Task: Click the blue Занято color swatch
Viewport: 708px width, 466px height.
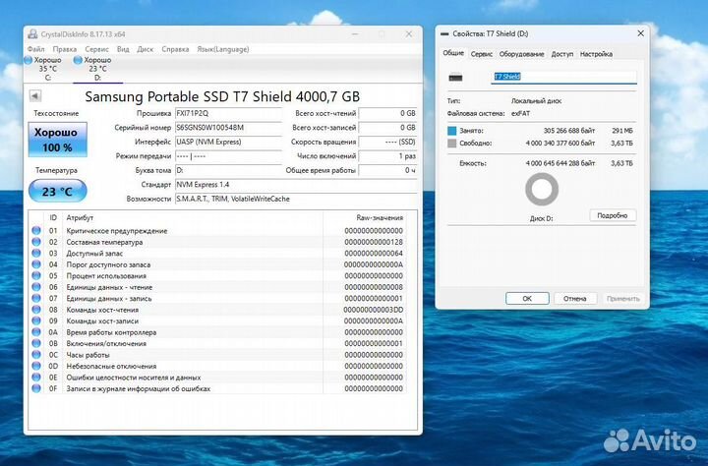Action: [x=452, y=131]
